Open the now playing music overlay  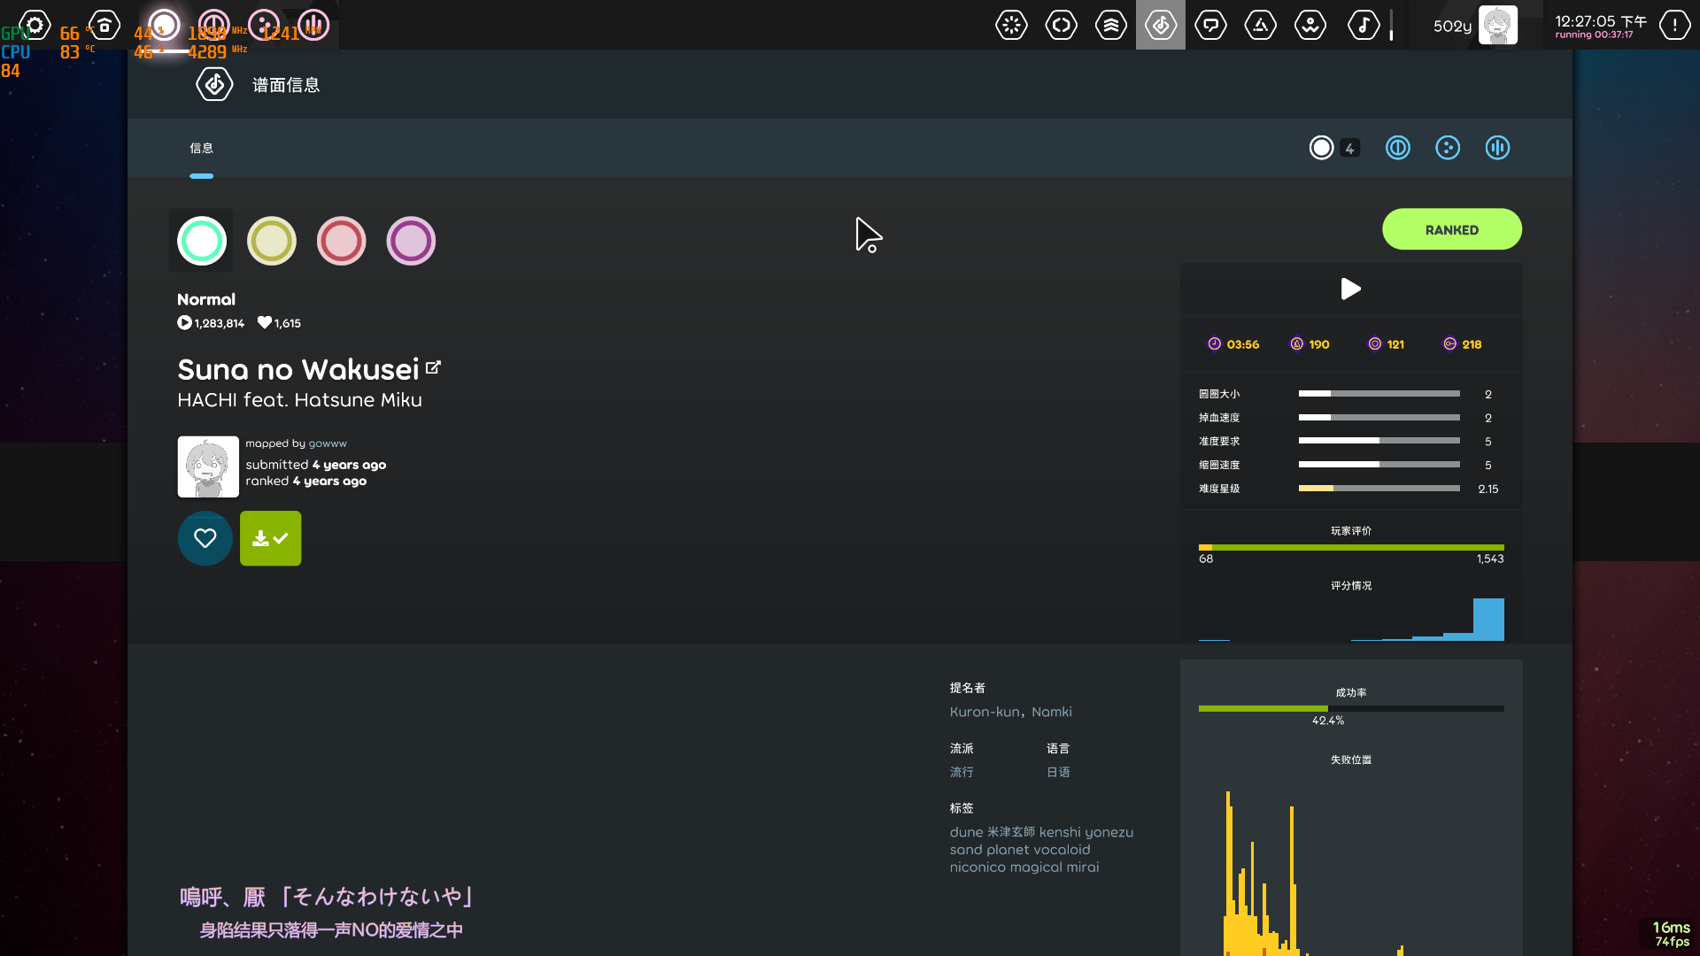pos(1364,25)
